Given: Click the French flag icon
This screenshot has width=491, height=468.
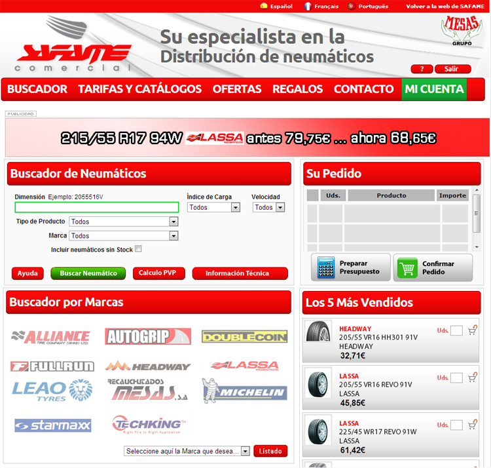Looking at the screenshot, I should [x=308, y=6].
